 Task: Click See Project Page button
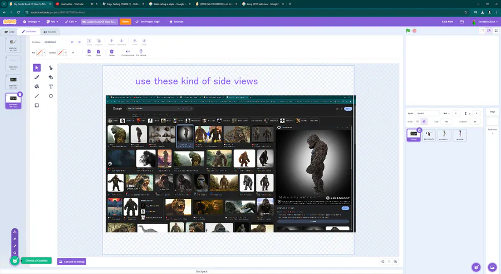click(148, 22)
